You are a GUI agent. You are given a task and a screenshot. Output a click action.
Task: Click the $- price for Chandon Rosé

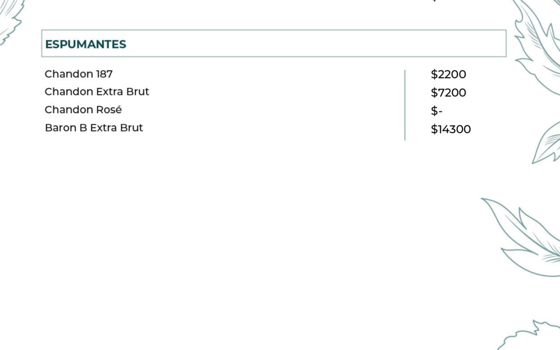pyautogui.click(x=437, y=111)
